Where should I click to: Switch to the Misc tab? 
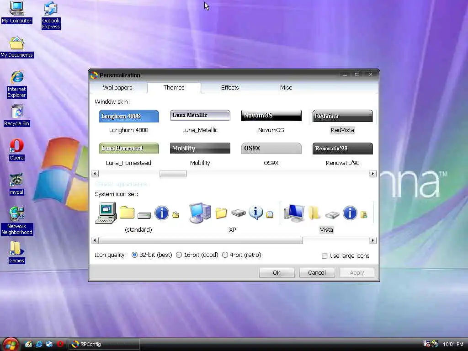[286, 87]
